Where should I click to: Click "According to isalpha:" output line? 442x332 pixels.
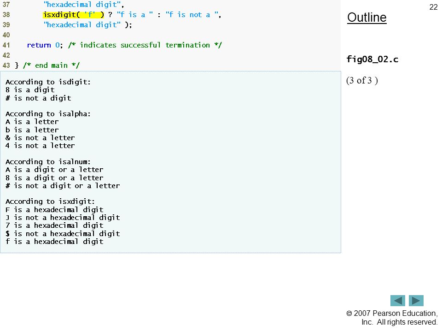(x=48, y=114)
